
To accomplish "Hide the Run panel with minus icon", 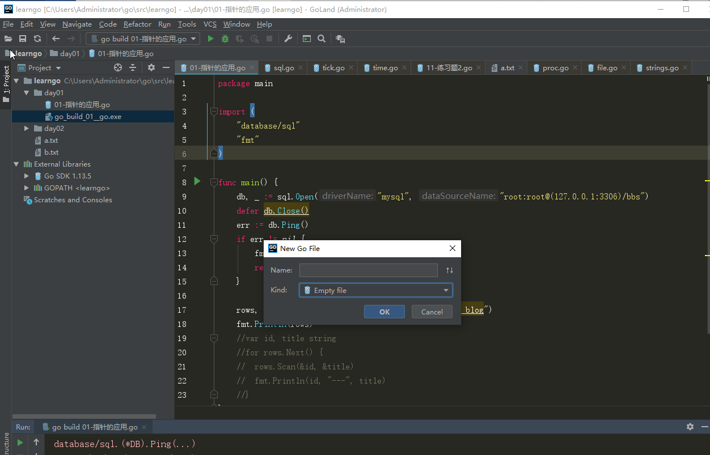I will point(704,427).
